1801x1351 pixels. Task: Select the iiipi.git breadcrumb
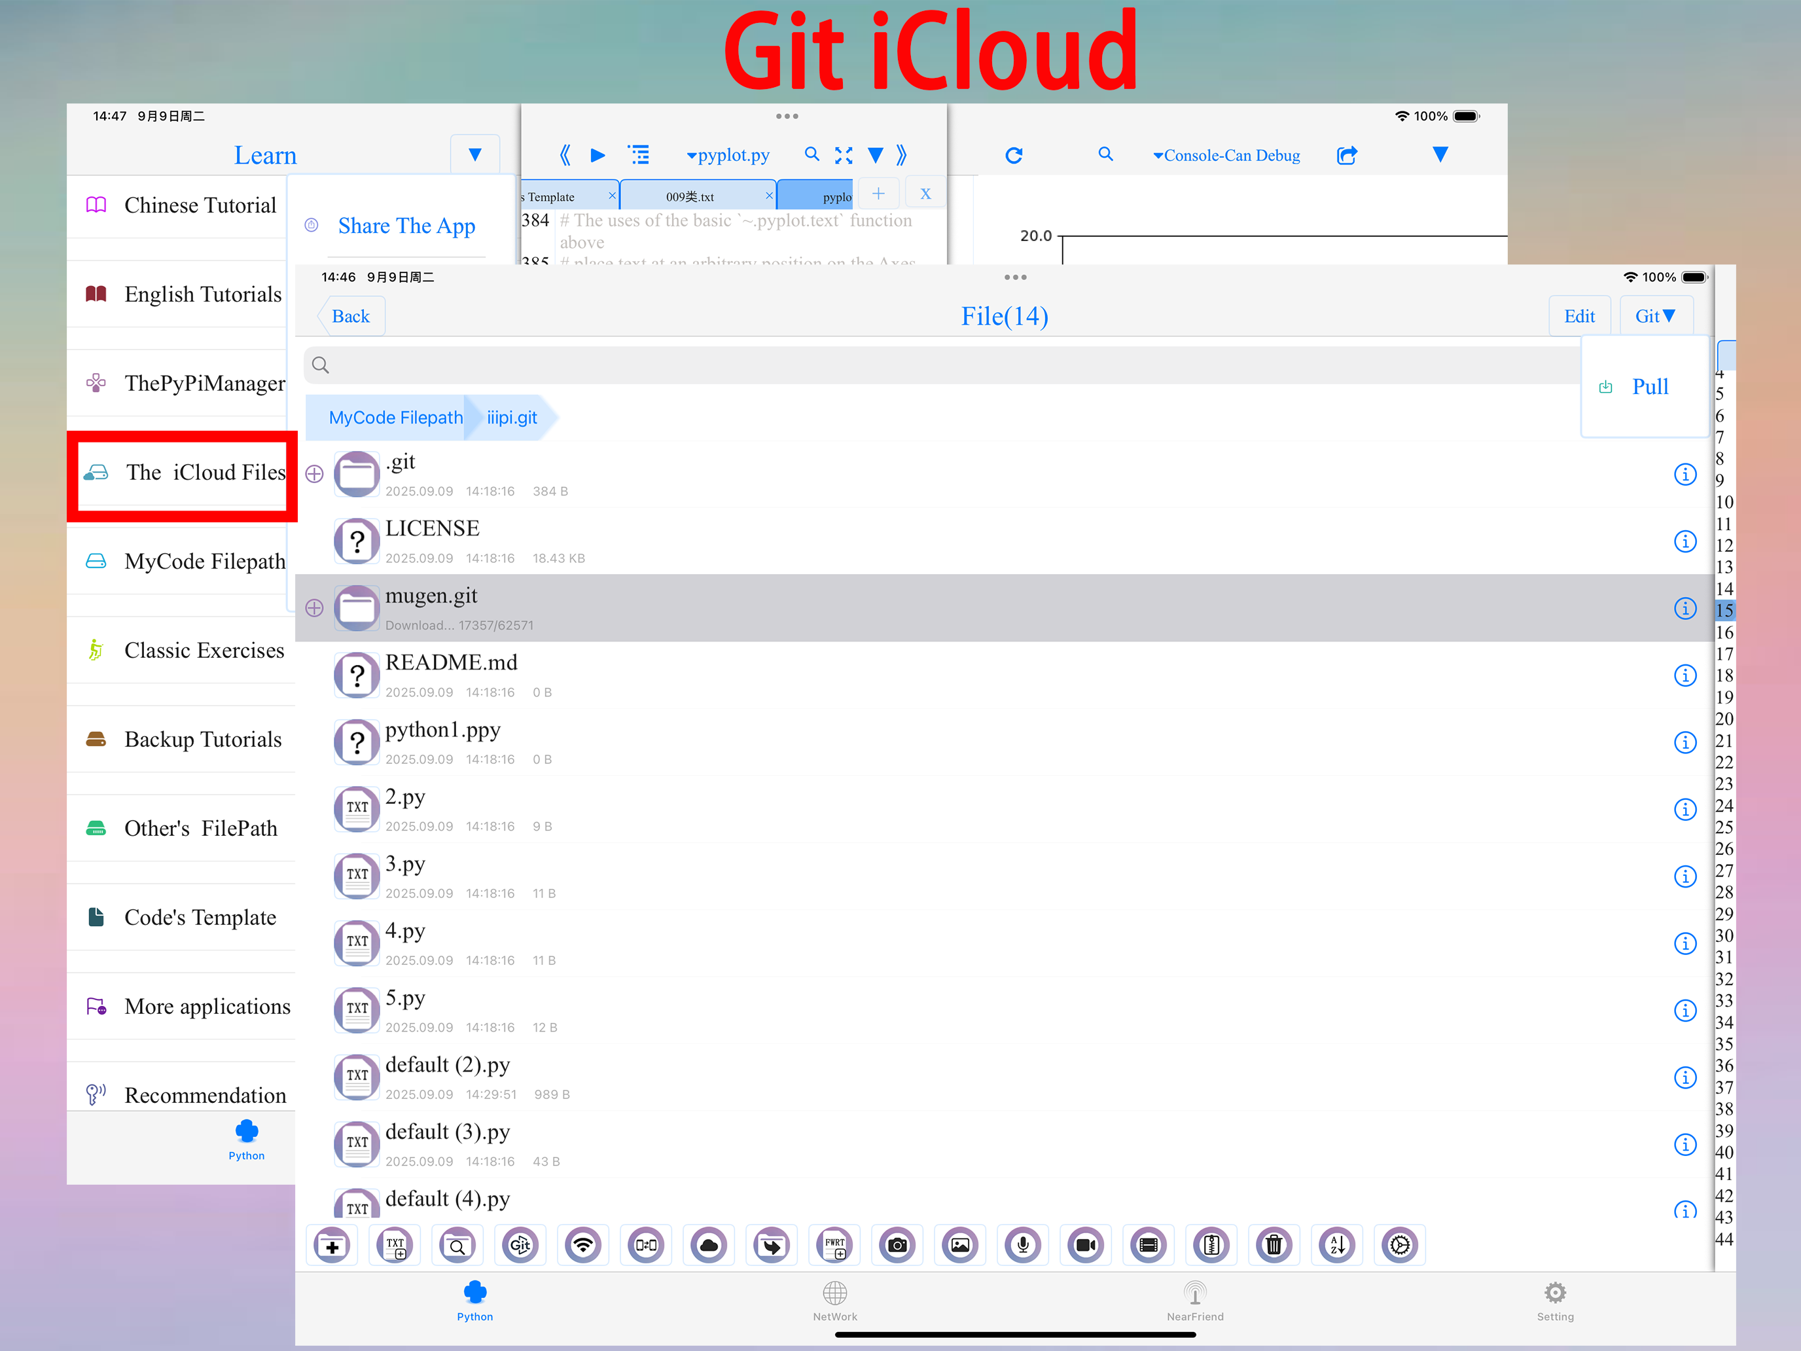tap(512, 418)
